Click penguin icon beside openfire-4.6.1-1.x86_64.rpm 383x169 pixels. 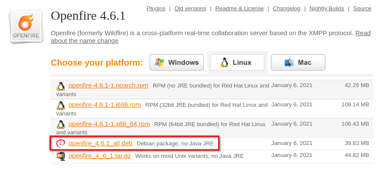click(x=61, y=125)
